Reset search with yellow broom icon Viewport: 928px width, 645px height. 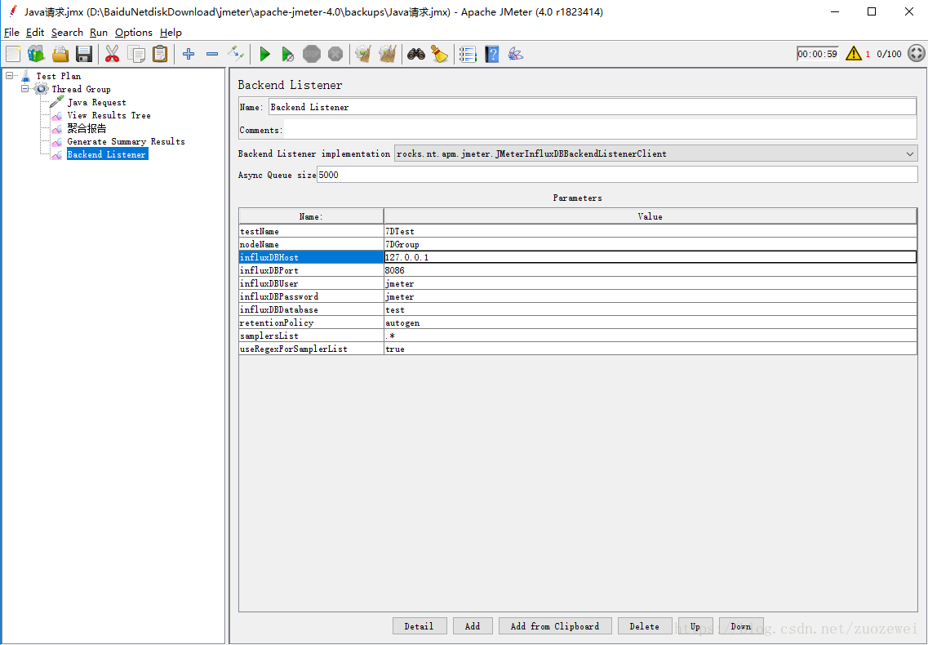tap(439, 54)
